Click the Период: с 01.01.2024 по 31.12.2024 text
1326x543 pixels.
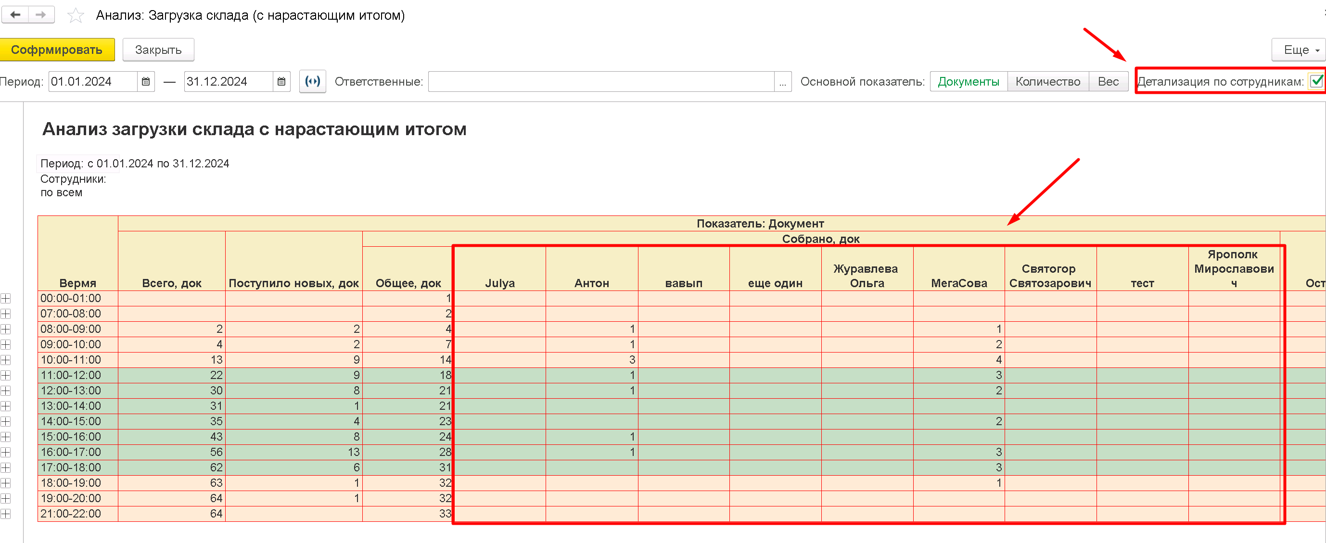tap(135, 164)
